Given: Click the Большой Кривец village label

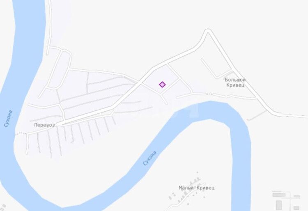Looking at the screenshot, I should (x=235, y=83).
